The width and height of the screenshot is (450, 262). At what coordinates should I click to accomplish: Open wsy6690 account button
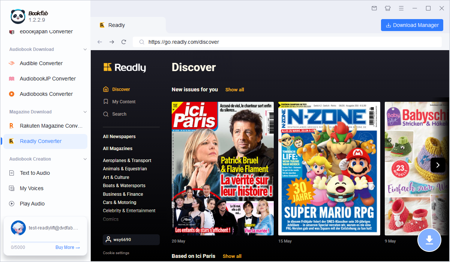click(131, 240)
